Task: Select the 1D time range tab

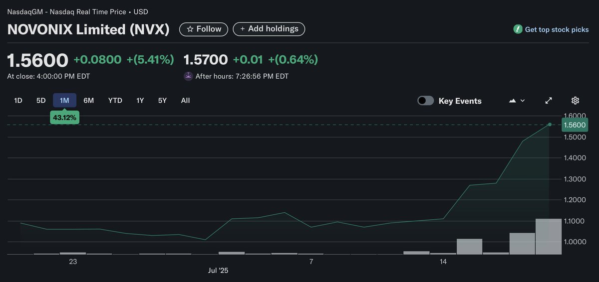Action: (18, 101)
